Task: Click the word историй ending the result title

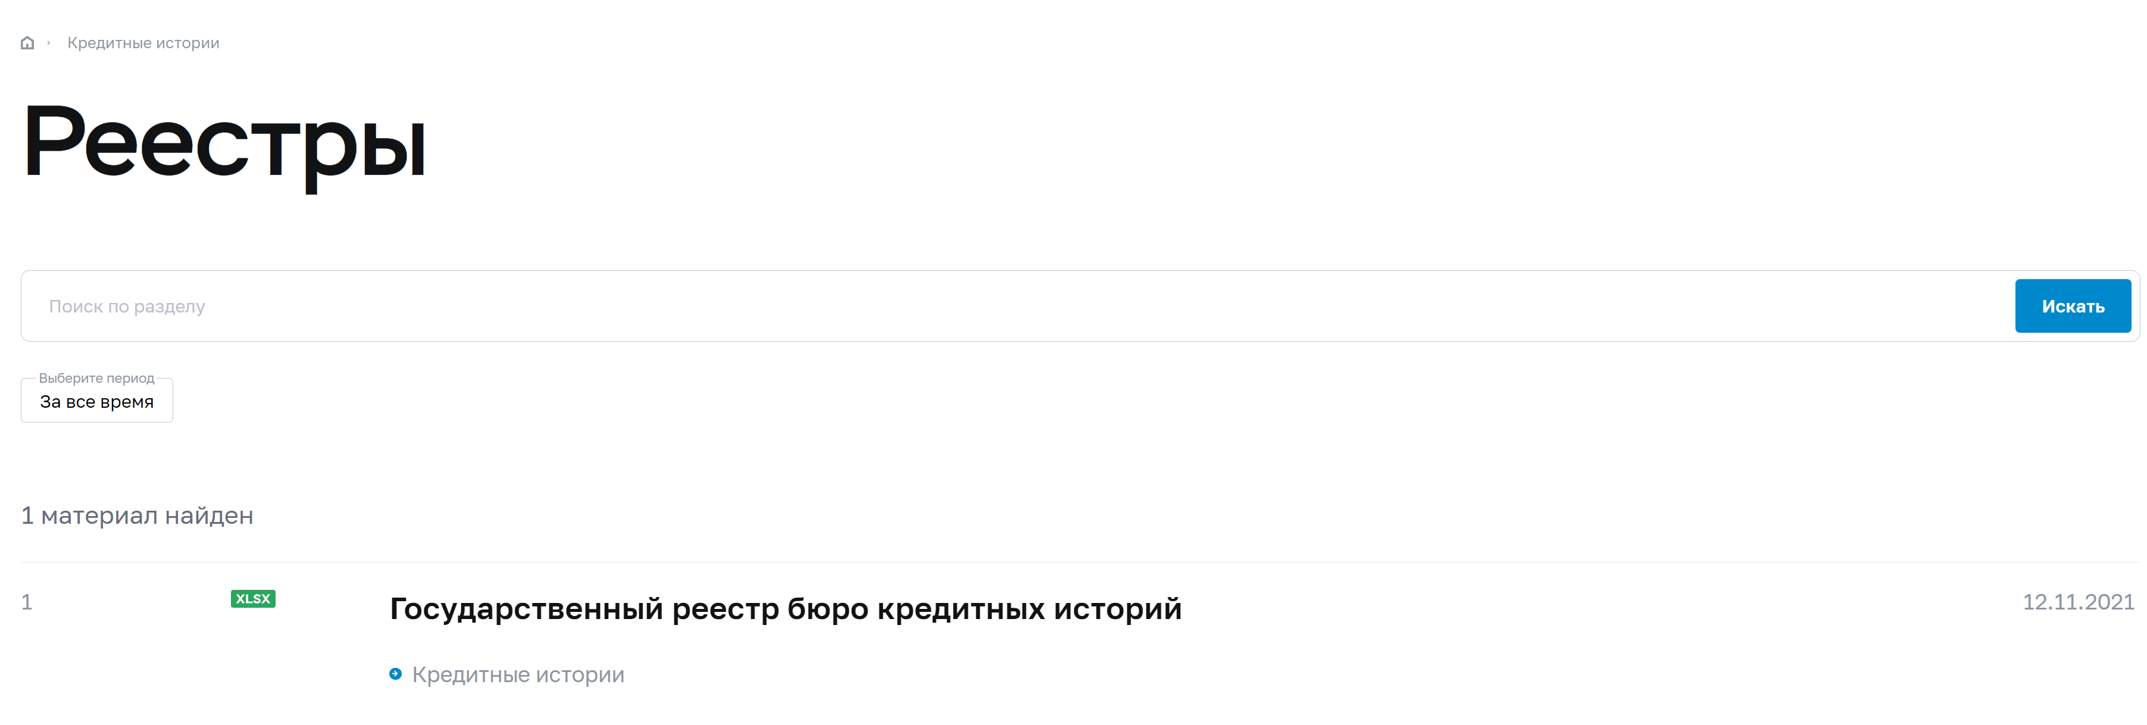Action: [1118, 608]
